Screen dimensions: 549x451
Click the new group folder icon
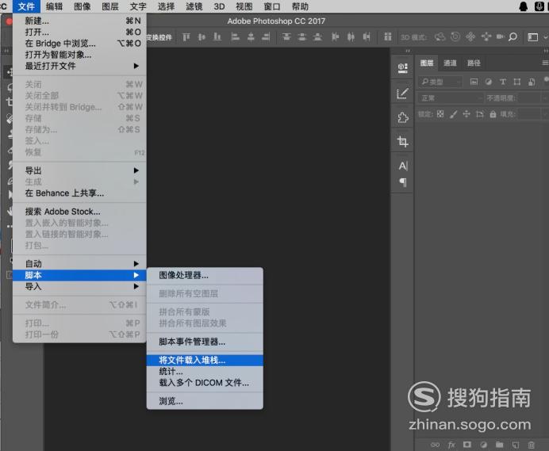[x=500, y=445]
